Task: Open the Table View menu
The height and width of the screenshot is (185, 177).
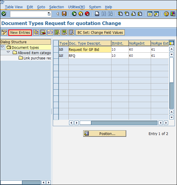Action: 14,7
